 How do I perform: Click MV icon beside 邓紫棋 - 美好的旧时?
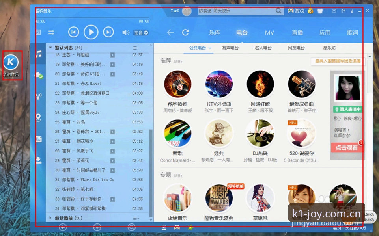(x=112, y=65)
